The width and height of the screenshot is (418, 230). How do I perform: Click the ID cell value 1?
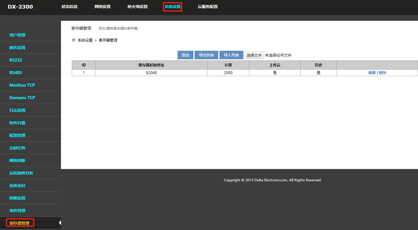tap(83, 73)
